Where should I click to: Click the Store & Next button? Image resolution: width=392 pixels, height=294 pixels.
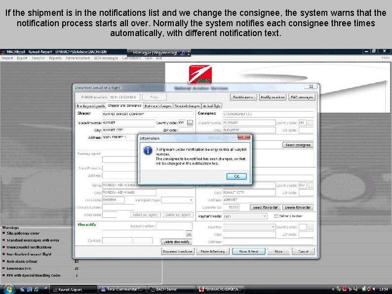pyautogui.click(x=248, y=252)
